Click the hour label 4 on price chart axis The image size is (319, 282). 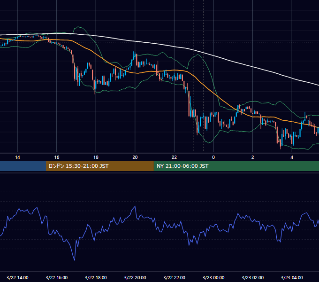click(x=292, y=157)
